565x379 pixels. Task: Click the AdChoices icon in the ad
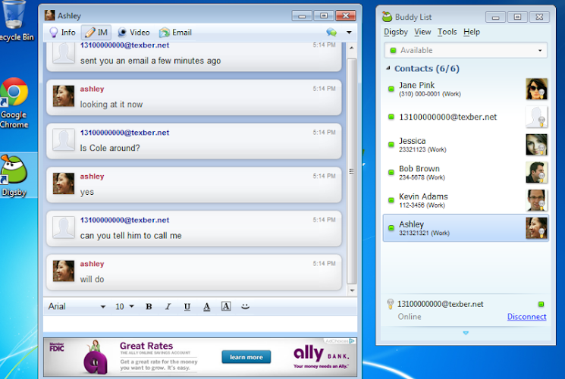click(x=353, y=340)
